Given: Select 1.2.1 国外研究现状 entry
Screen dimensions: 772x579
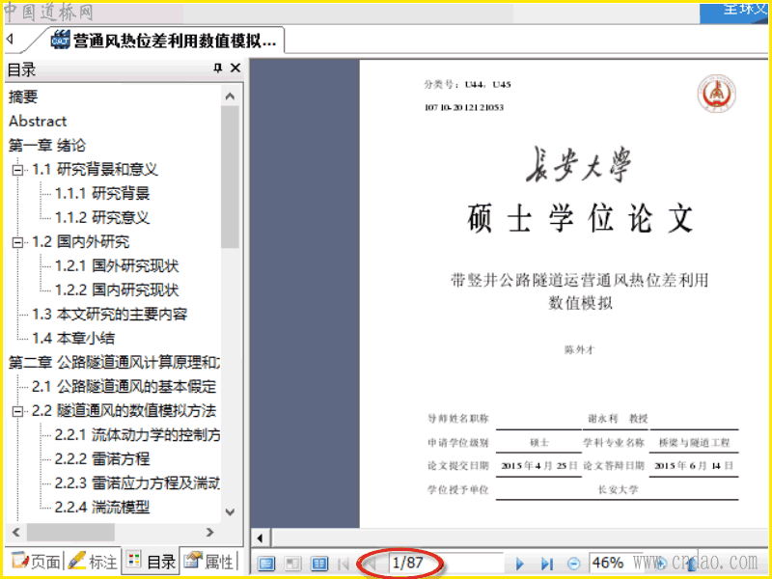Looking at the screenshot, I should tap(117, 266).
